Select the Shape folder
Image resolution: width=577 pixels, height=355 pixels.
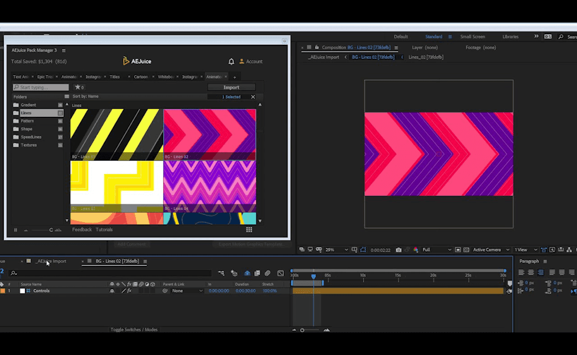pyautogui.click(x=38, y=129)
